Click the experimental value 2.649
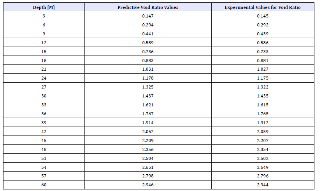The image size is (323, 191). pos(263,168)
